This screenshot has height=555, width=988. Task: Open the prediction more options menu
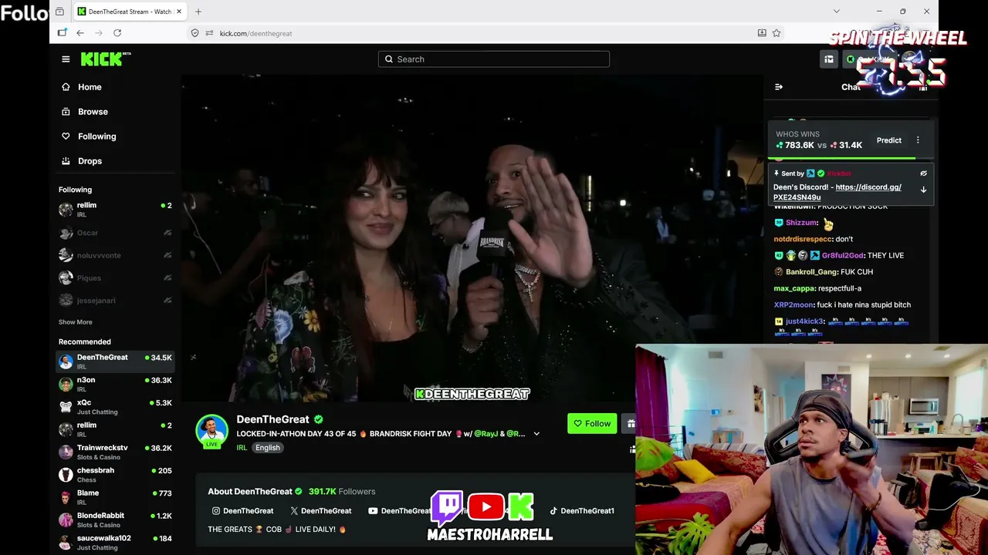[x=918, y=140]
